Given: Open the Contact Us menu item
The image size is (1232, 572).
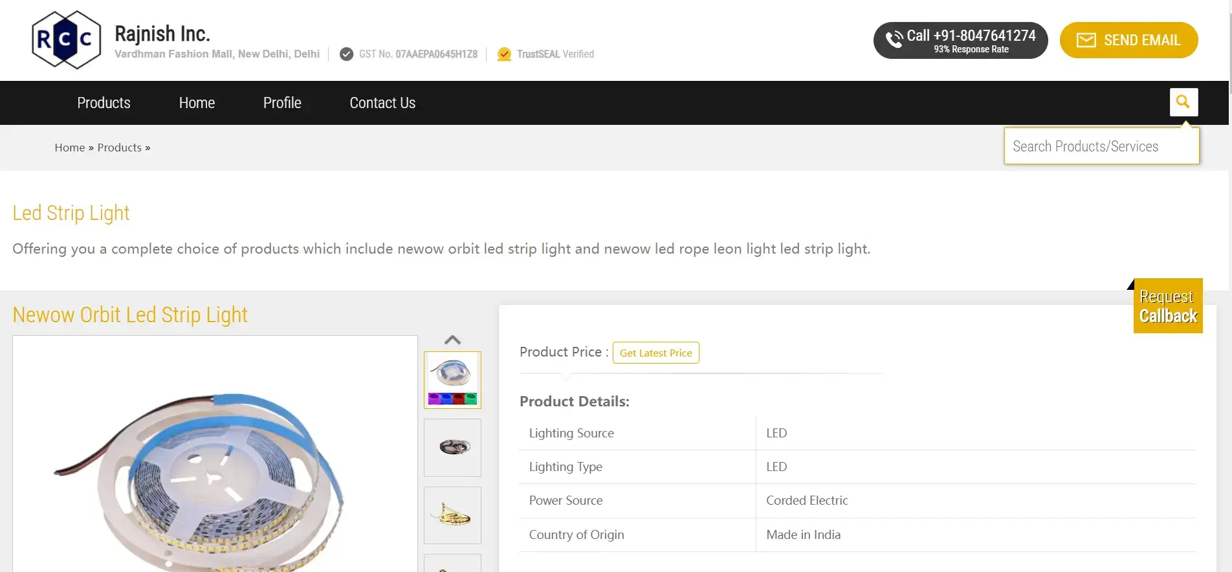Looking at the screenshot, I should click(x=382, y=103).
